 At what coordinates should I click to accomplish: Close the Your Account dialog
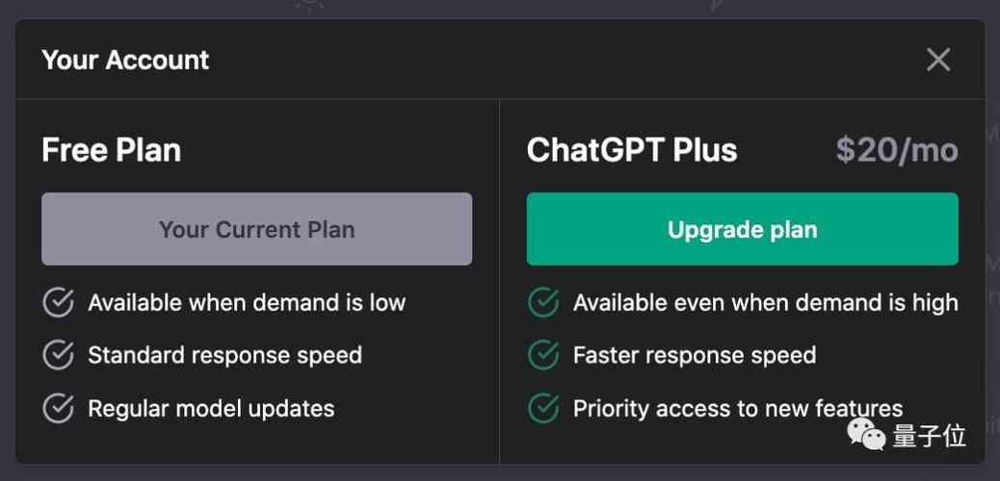(x=937, y=60)
